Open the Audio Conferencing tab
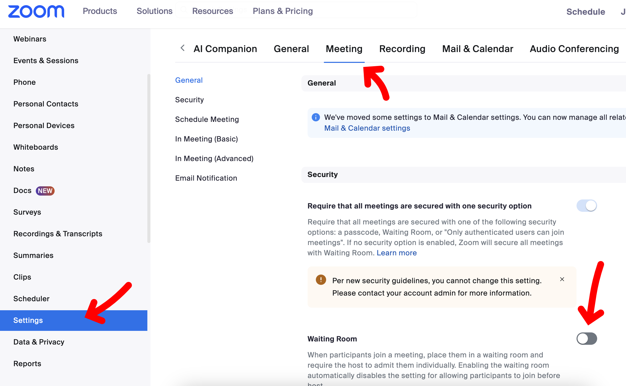This screenshot has width=626, height=386. click(574, 49)
